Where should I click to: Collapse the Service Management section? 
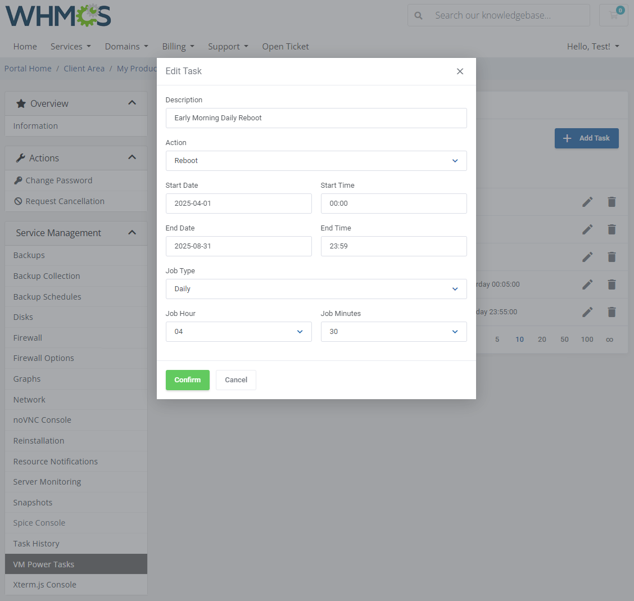coord(133,232)
